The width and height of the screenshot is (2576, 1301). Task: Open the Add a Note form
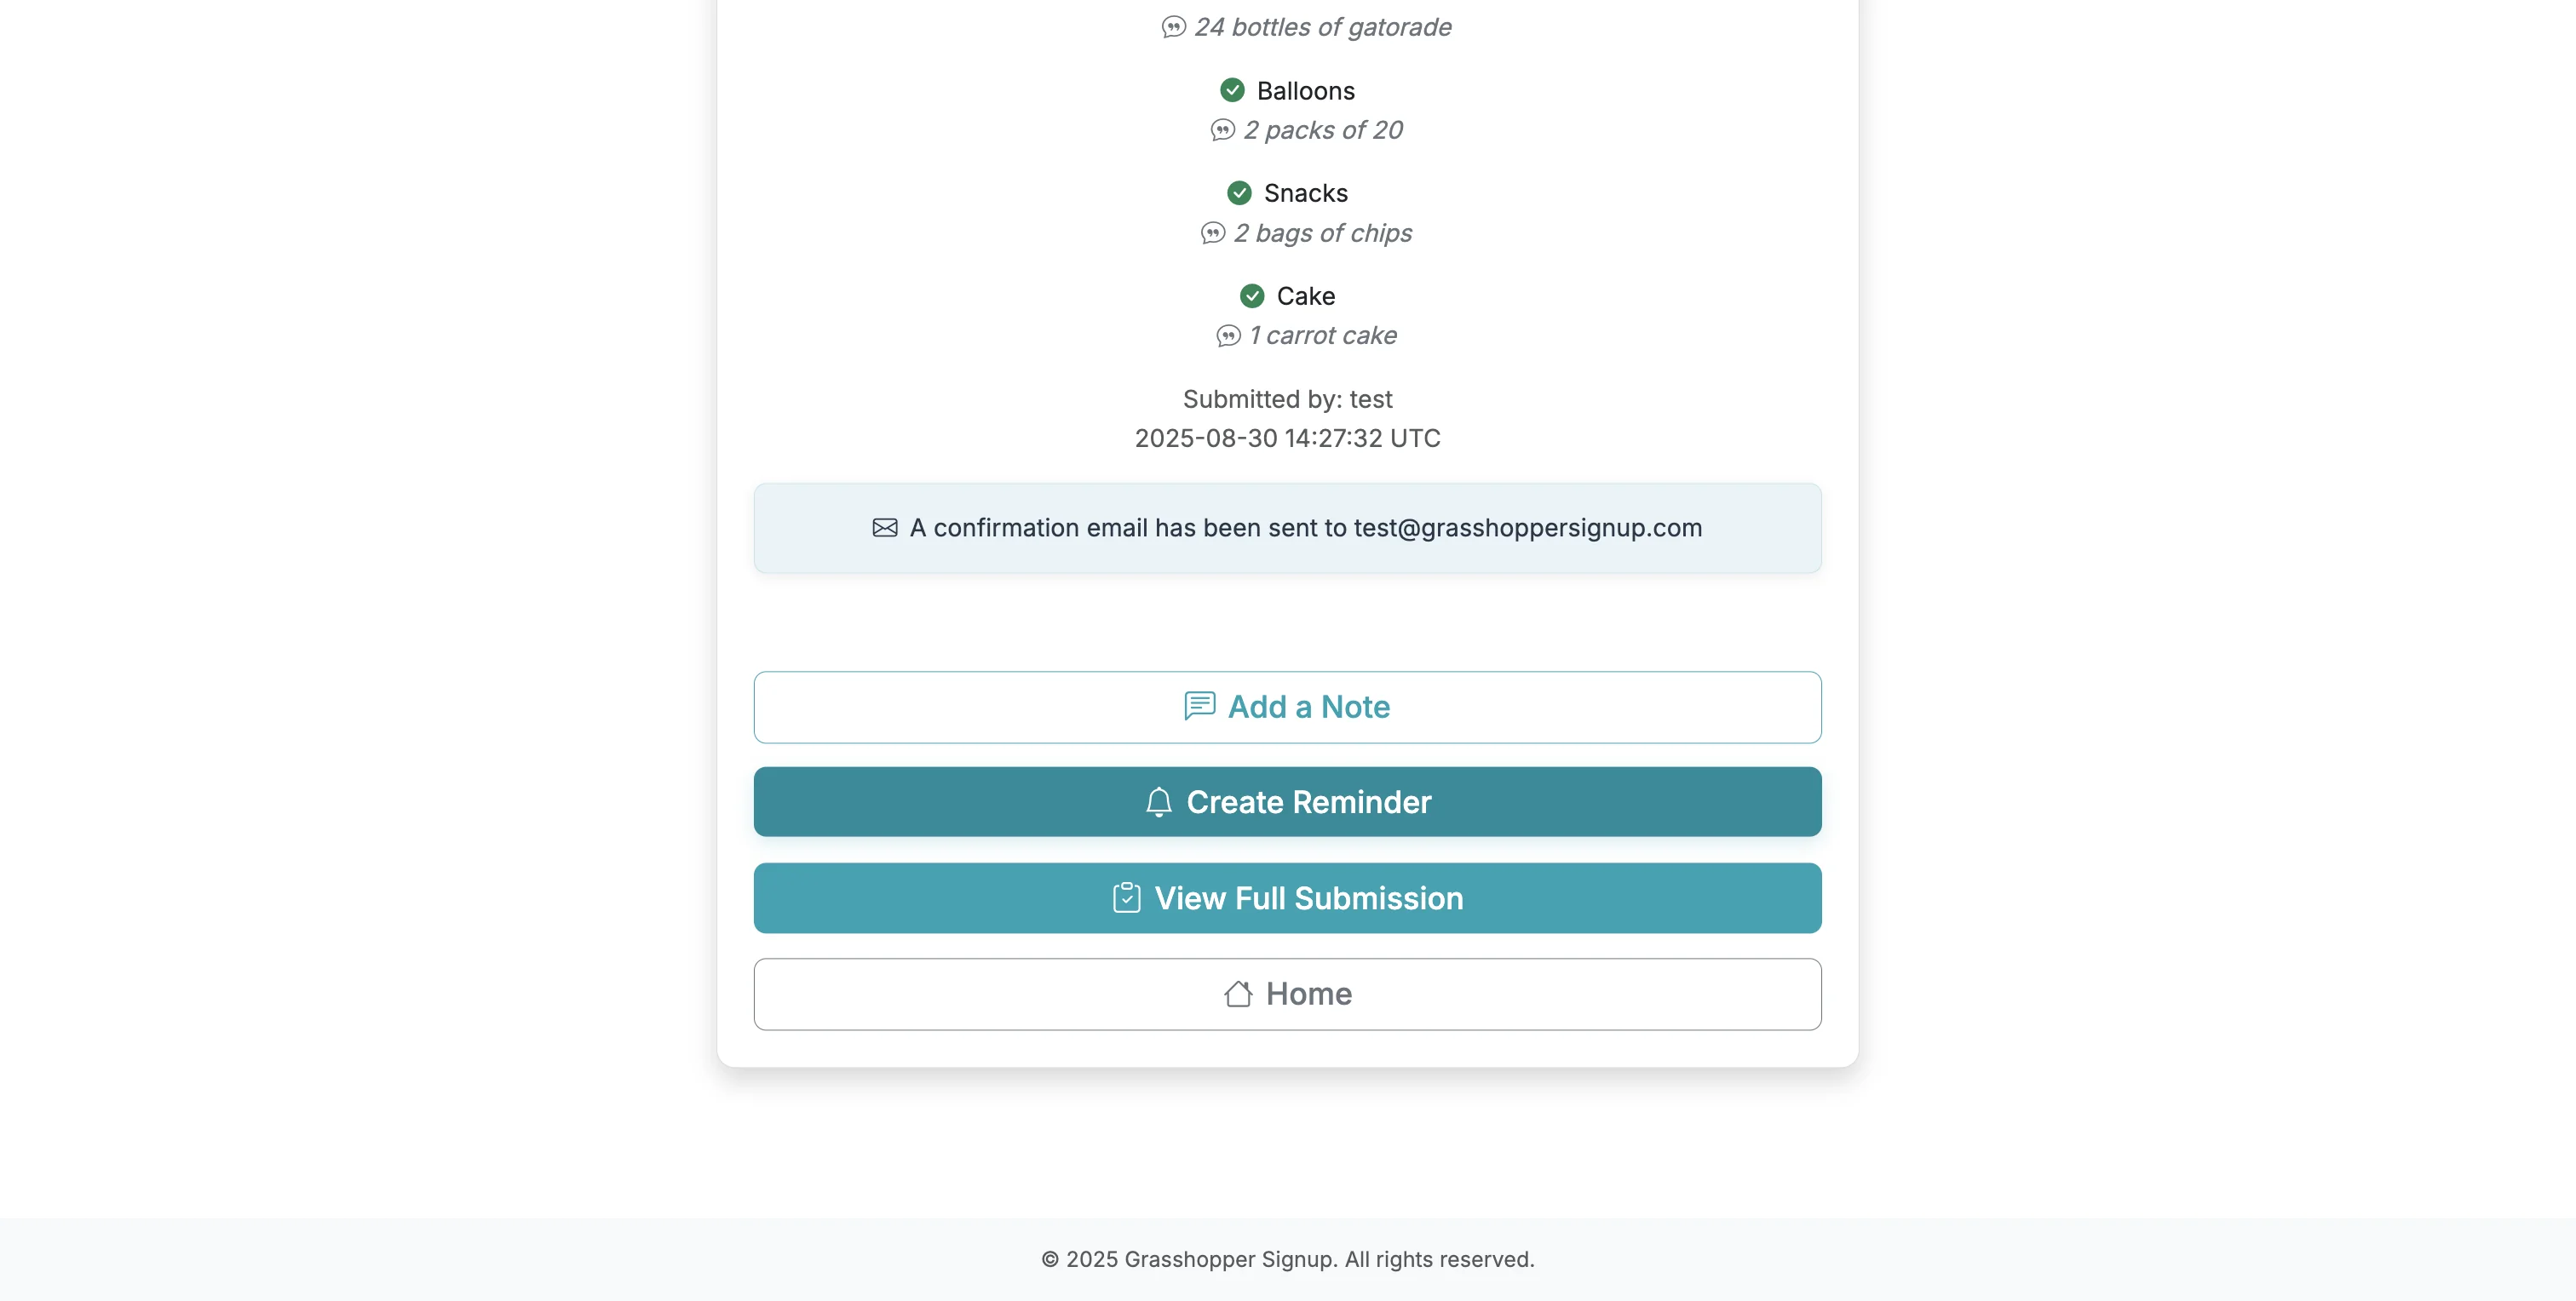[x=1288, y=707]
